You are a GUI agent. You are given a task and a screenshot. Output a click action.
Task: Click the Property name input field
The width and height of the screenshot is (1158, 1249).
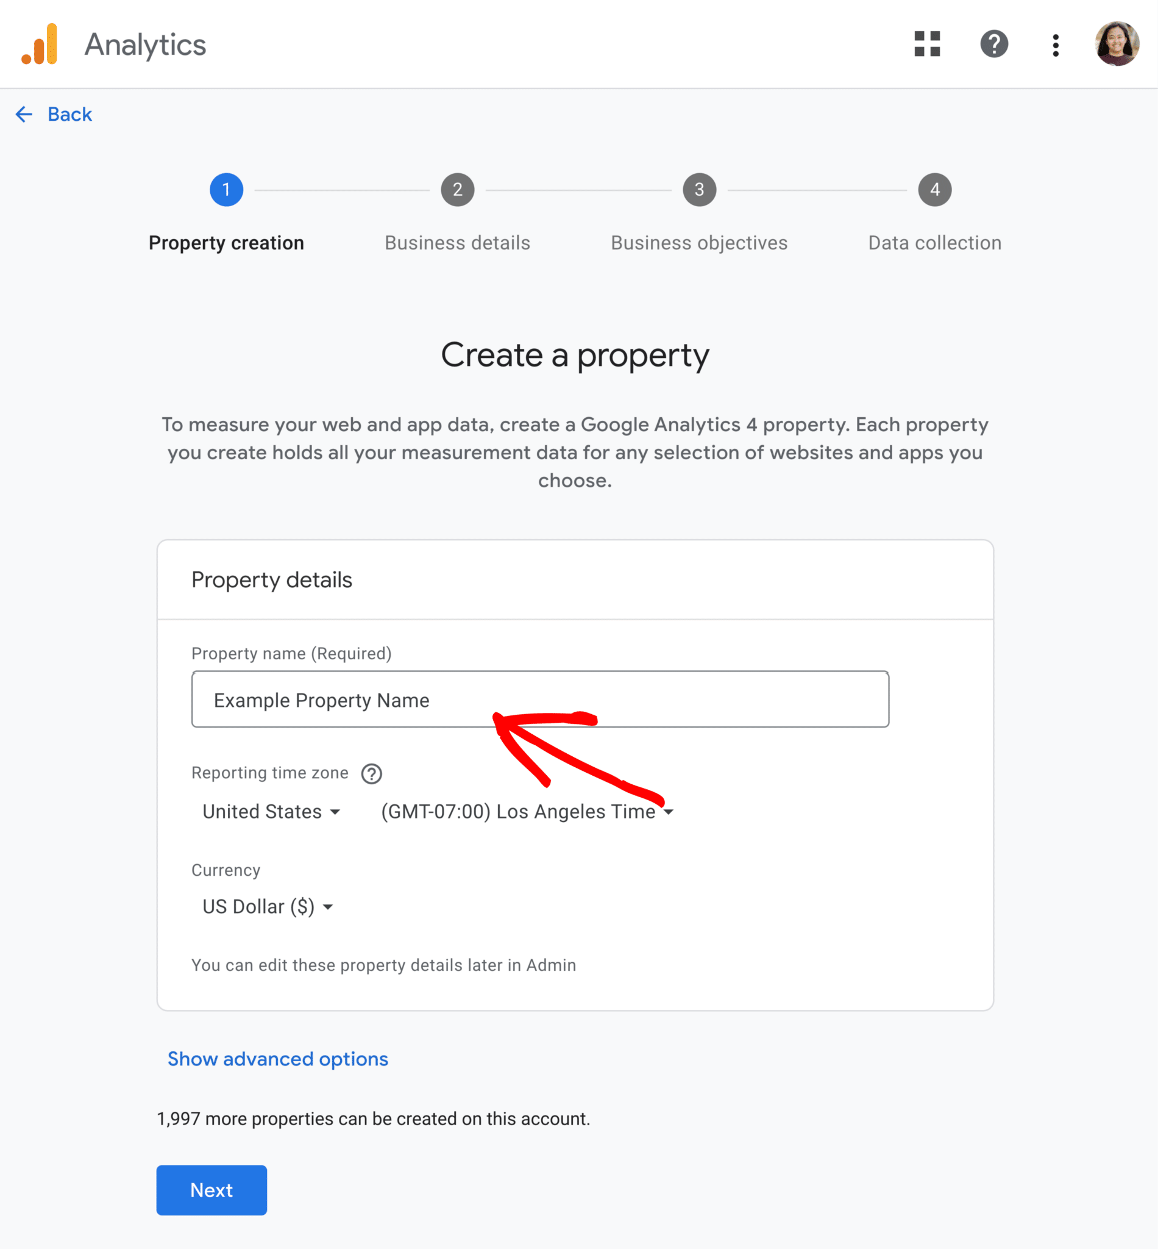point(539,699)
